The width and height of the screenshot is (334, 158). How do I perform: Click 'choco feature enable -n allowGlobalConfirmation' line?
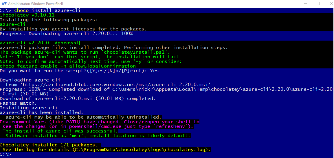coord(68,66)
